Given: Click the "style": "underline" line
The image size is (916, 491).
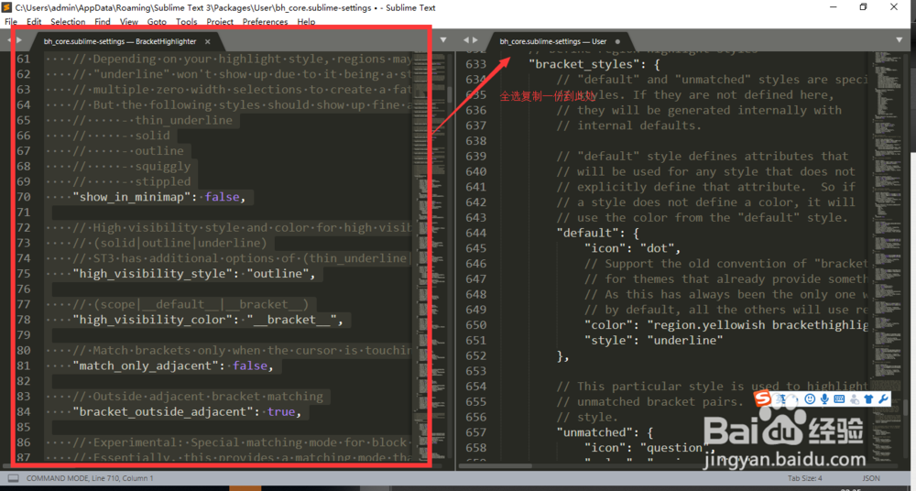Looking at the screenshot, I should pyautogui.click(x=654, y=340).
